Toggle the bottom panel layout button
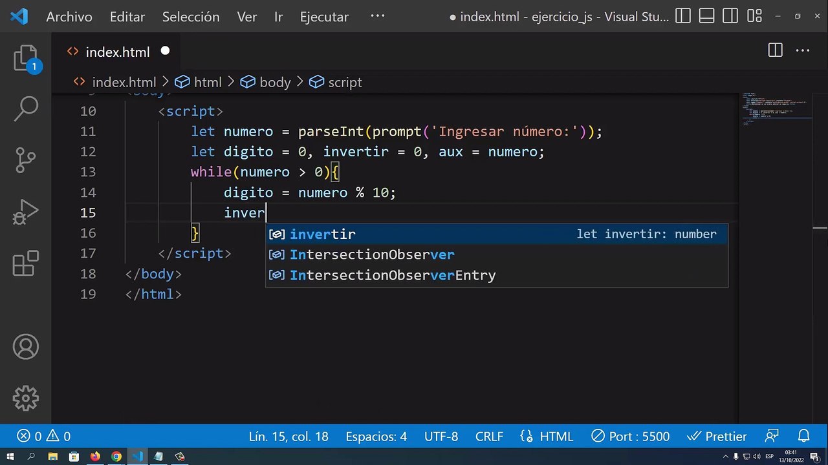The height and width of the screenshot is (465, 828). (x=706, y=16)
